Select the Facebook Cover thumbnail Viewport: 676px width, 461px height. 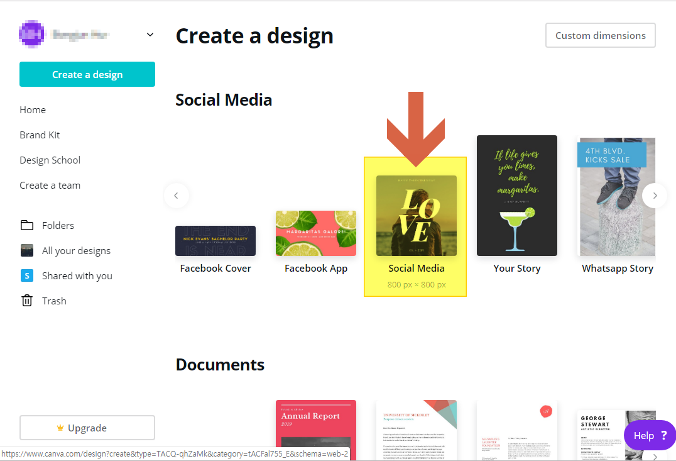(215, 241)
